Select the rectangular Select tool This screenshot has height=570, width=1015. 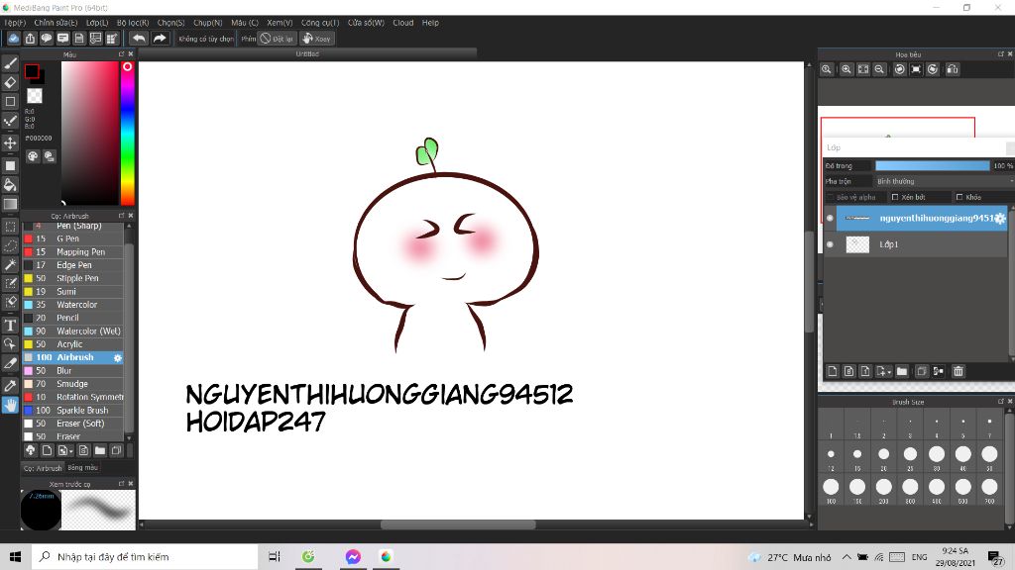(x=10, y=227)
